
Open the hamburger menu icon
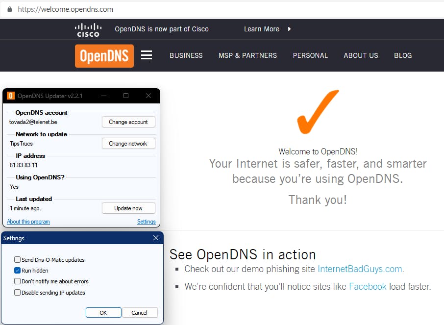[x=147, y=55]
